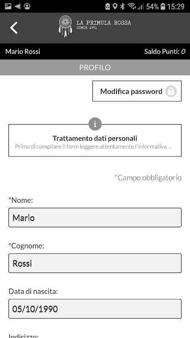Tap the PROFILO section header
190x338 pixels.
pyautogui.click(x=95, y=68)
